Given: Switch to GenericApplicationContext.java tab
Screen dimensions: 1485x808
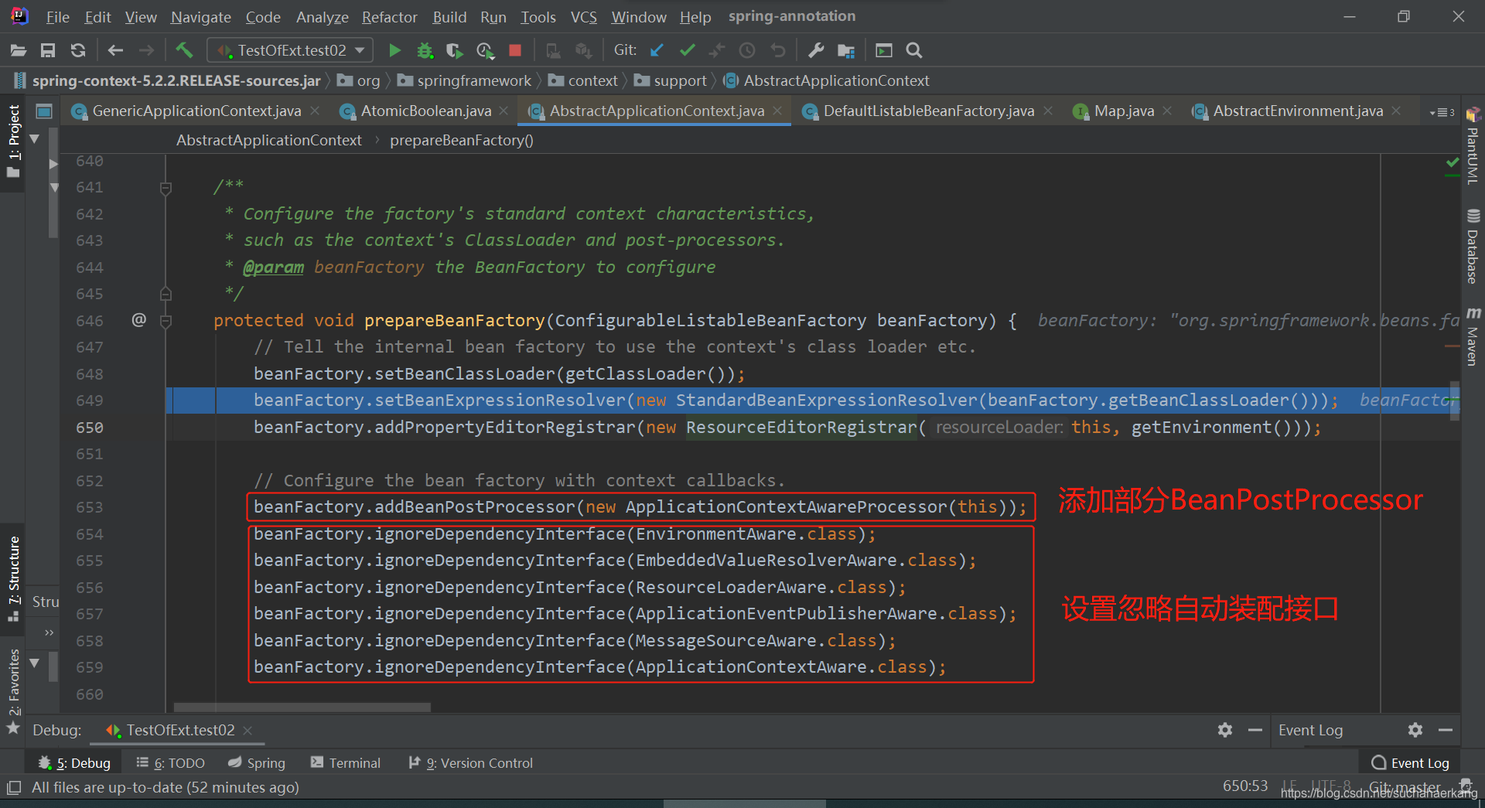Looking at the screenshot, I should tap(196, 111).
